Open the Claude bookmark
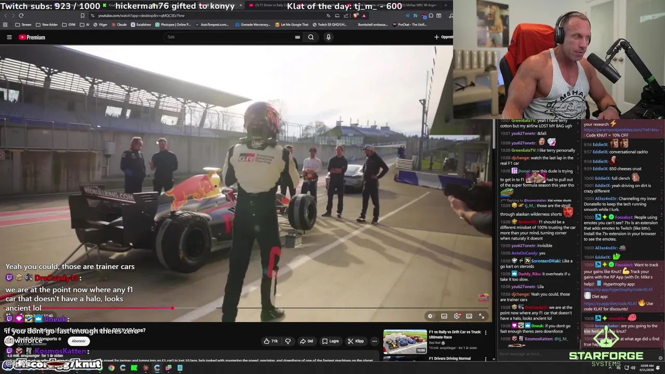665x374 pixels. pos(119,24)
